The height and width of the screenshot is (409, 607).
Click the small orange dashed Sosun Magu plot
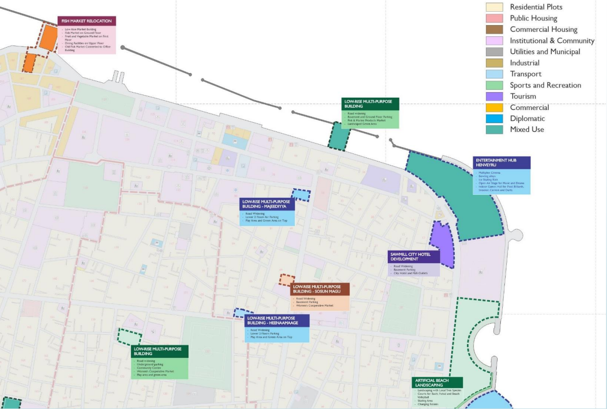[x=287, y=280]
